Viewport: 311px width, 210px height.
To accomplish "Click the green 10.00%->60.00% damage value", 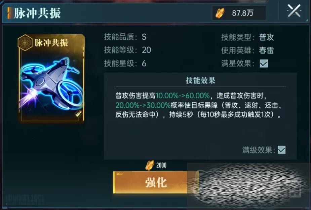I will pyautogui.click(x=183, y=96).
